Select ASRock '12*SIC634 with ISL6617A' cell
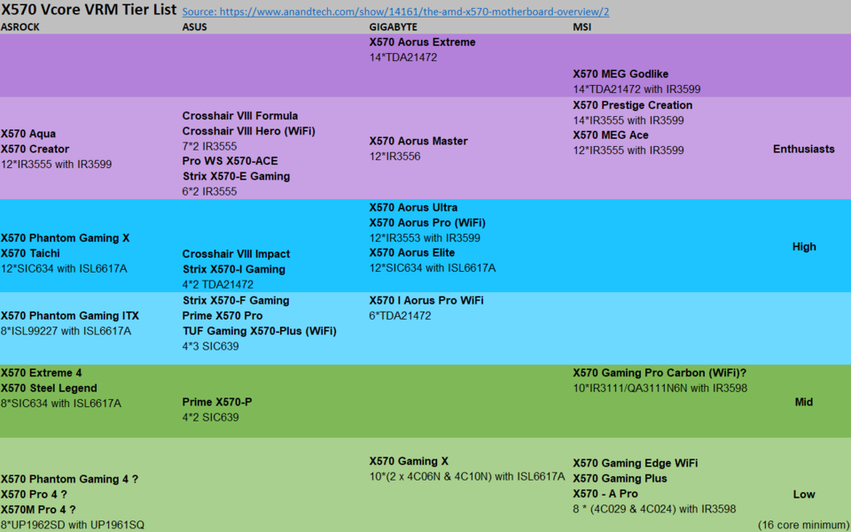 (x=64, y=269)
